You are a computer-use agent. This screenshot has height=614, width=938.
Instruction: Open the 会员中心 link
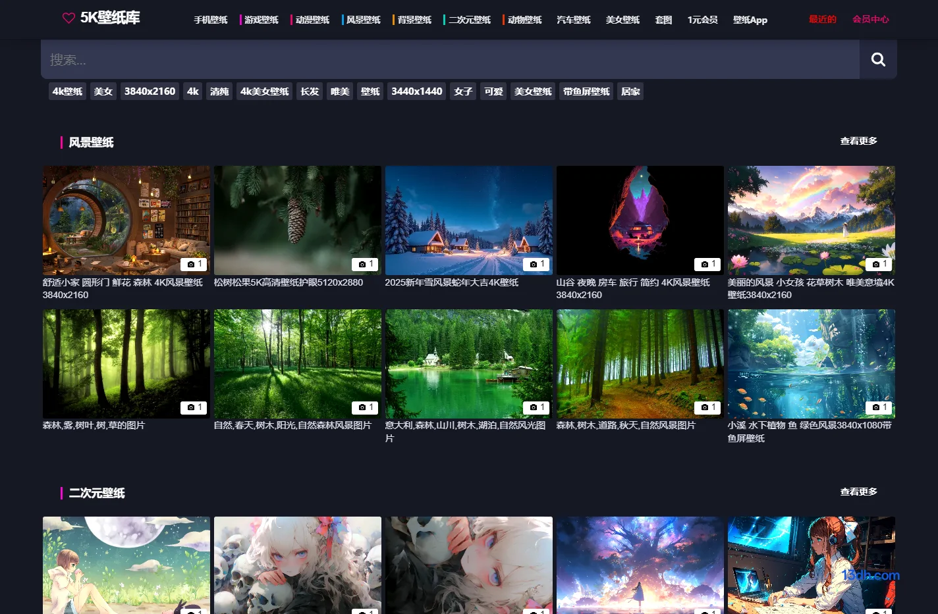(x=871, y=19)
